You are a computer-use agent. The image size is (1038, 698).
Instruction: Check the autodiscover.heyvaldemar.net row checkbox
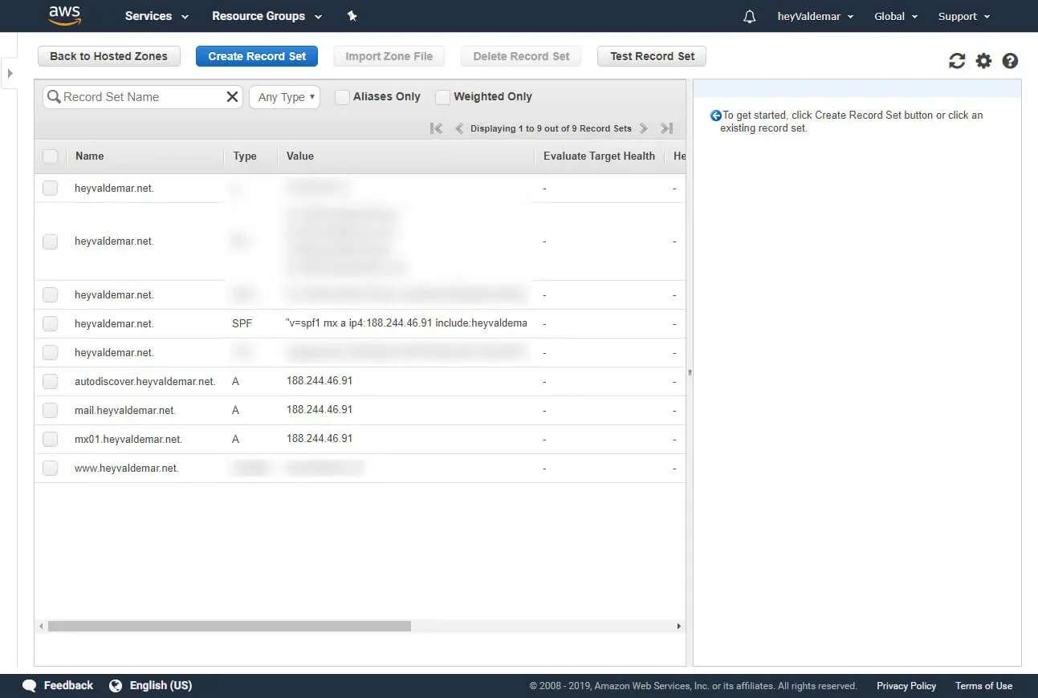[x=51, y=382]
